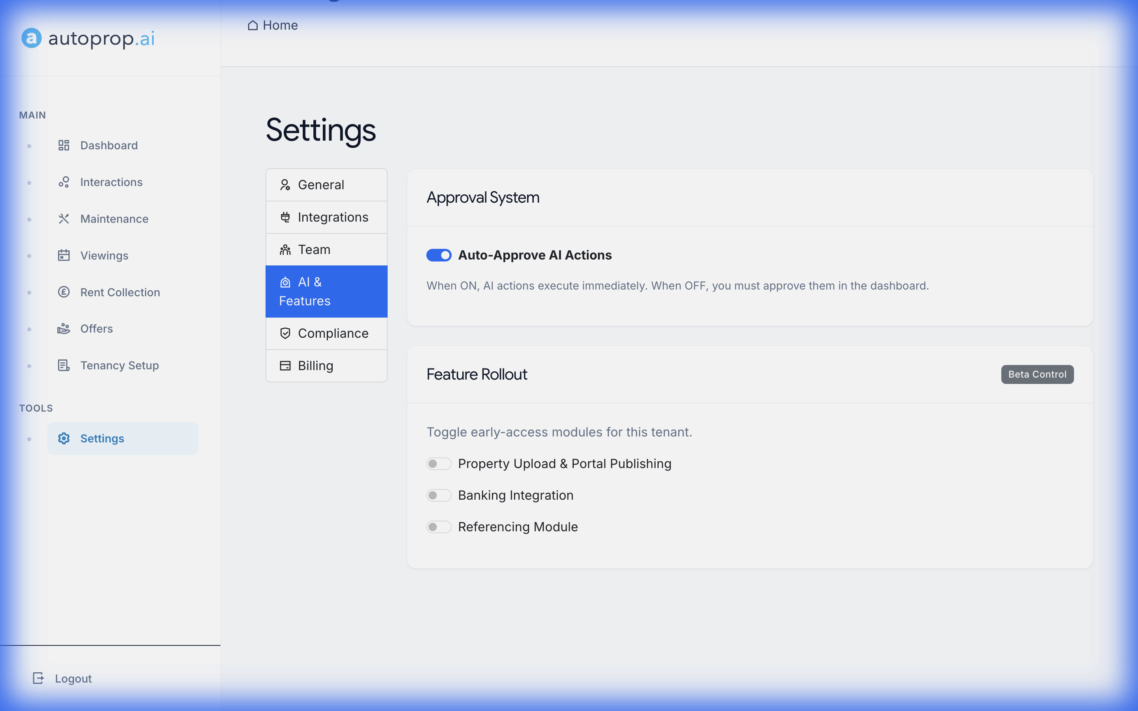Toggle on the Banking Integration module
Viewport: 1138px width, 711px height.
point(438,495)
